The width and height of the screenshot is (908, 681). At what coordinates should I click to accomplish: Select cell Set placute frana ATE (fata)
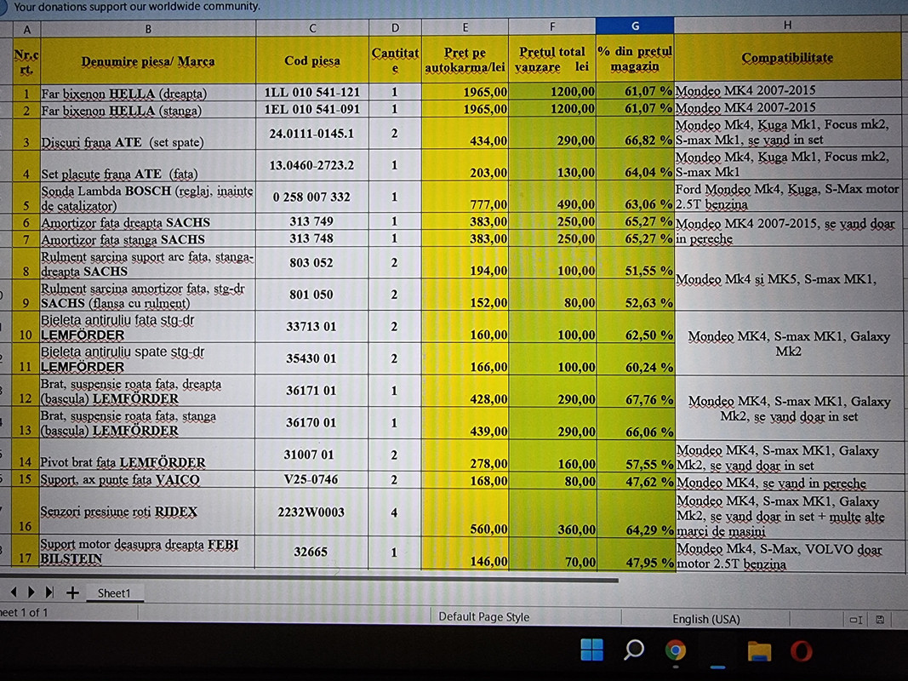pyautogui.click(x=148, y=166)
